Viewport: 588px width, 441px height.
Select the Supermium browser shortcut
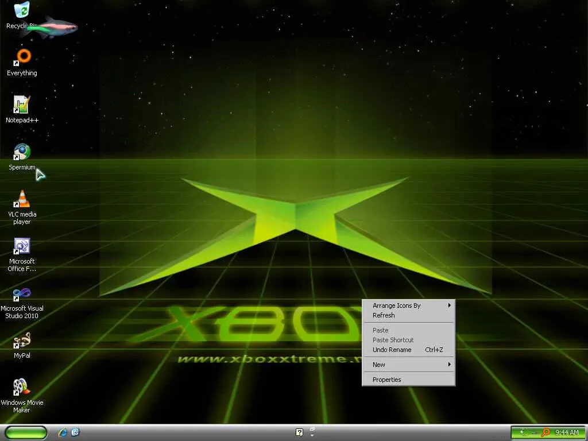(x=22, y=157)
